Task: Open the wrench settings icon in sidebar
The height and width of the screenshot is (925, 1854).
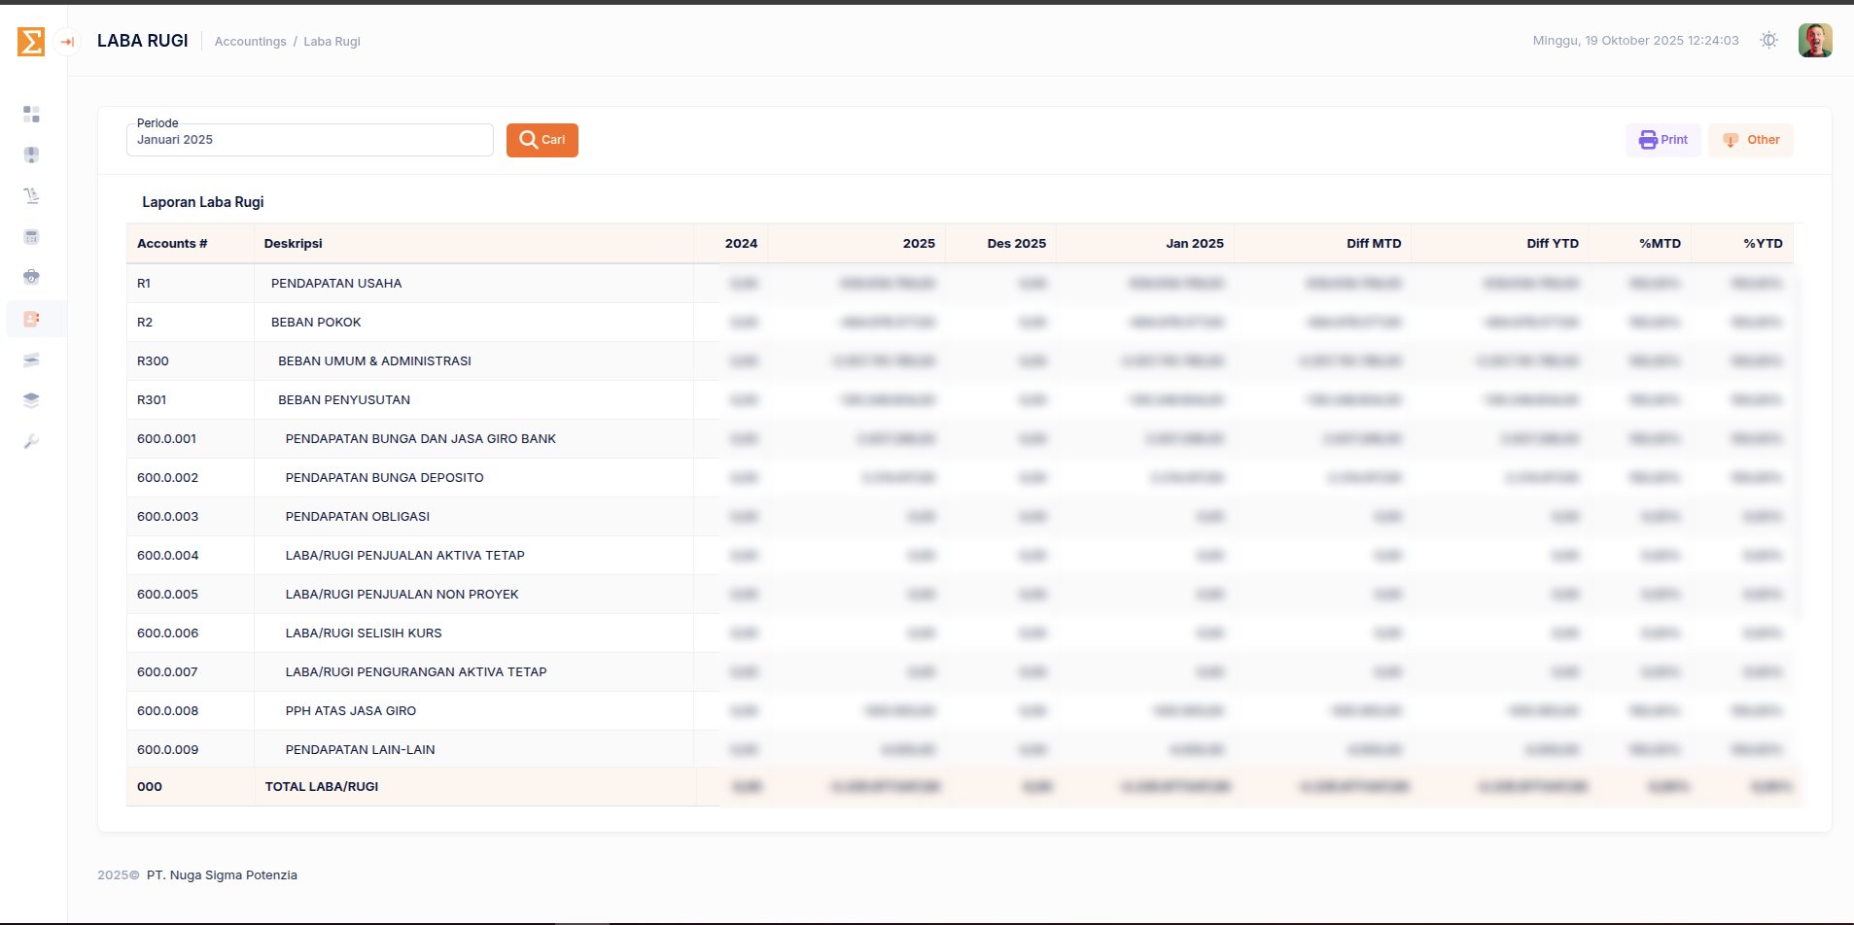Action: [x=31, y=442]
